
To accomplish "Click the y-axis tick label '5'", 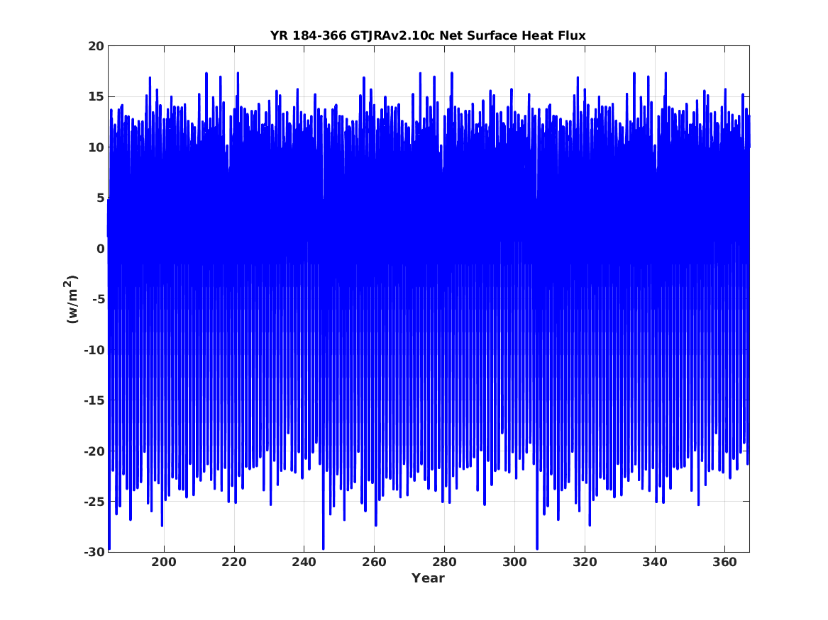I will (101, 198).
